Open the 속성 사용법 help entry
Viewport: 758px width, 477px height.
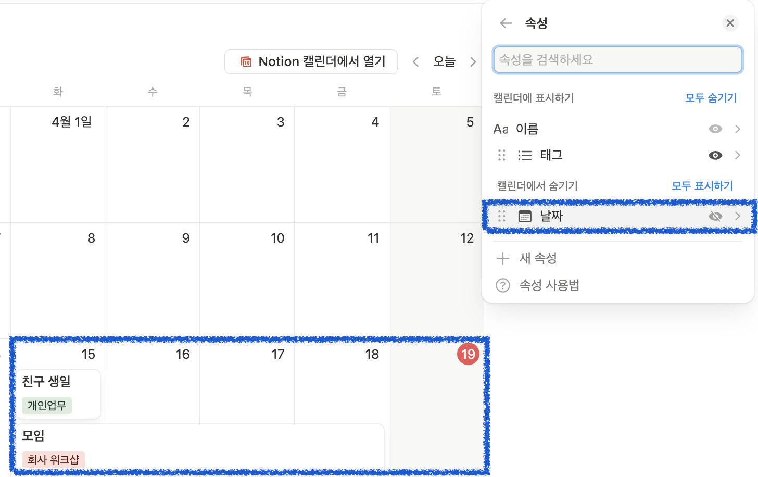[x=549, y=285]
